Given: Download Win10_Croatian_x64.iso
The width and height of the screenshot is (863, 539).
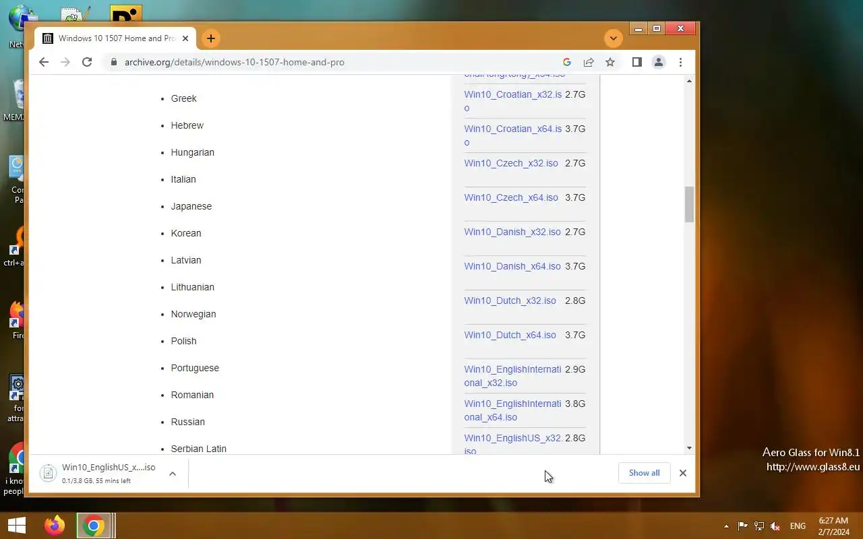Looking at the screenshot, I should click(513, 135).
